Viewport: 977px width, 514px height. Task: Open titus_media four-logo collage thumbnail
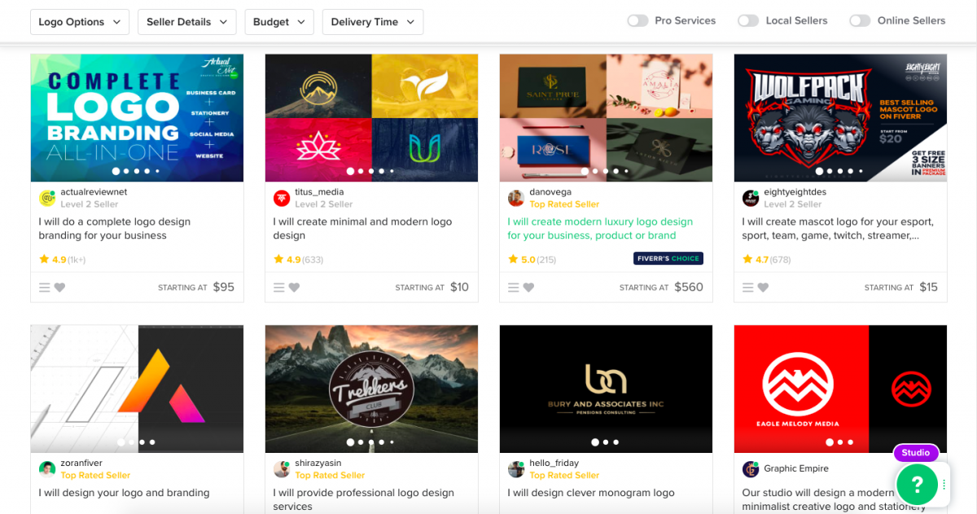(371, 118)
